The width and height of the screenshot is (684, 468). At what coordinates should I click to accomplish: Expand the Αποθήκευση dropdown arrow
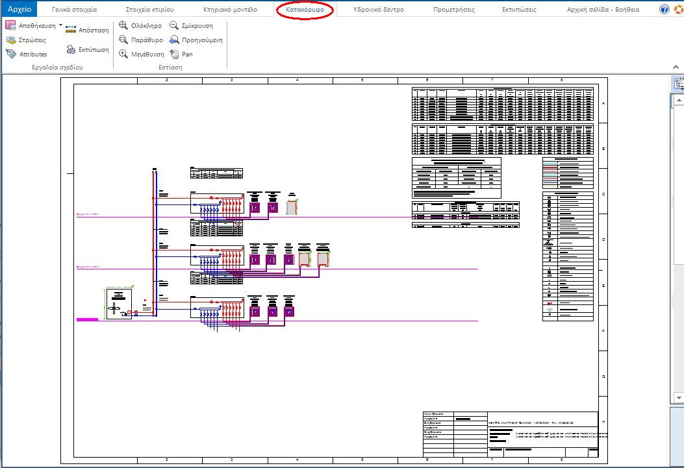[x=61, y=25]
